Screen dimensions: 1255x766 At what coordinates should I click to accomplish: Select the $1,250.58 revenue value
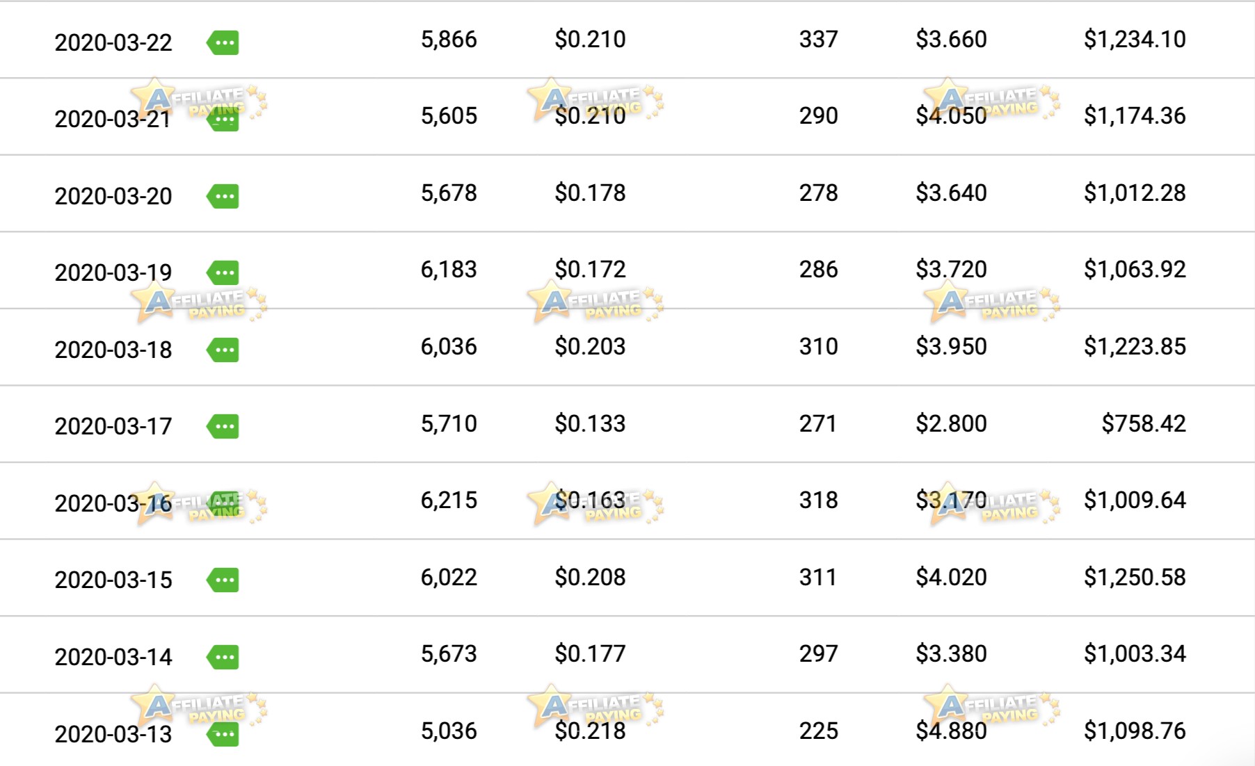(1135, 577)
